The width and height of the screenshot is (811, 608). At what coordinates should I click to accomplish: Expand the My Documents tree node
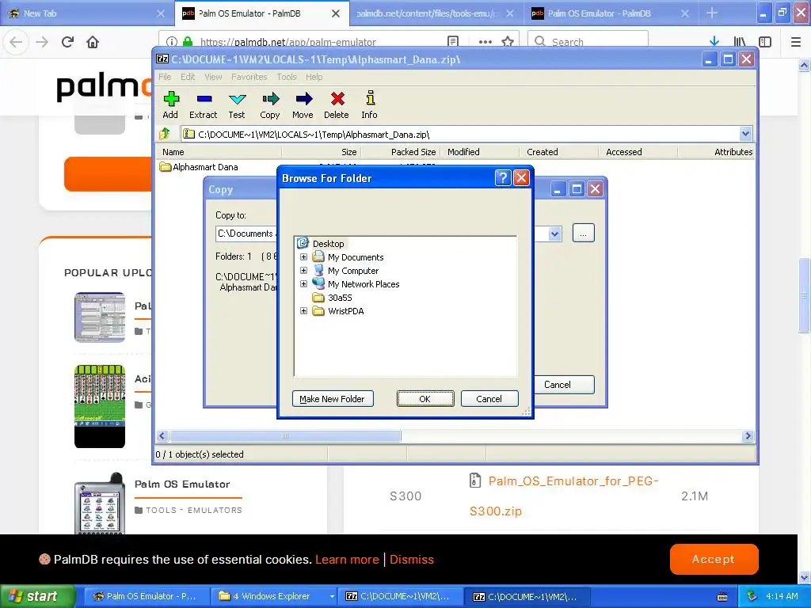[x=303, y=257]
